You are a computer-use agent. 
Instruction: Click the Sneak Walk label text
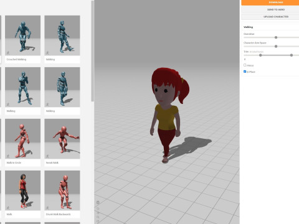point(52,163)
